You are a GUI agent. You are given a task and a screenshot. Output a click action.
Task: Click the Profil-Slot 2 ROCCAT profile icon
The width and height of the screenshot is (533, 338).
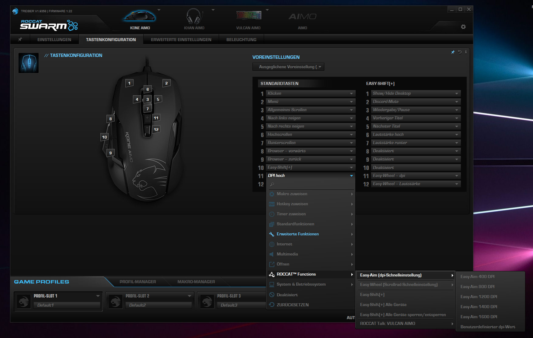(116, 301)
